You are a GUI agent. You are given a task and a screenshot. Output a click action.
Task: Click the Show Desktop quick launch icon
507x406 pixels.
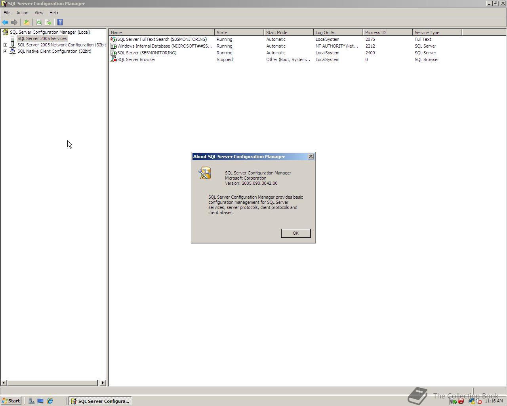(40, 401)
